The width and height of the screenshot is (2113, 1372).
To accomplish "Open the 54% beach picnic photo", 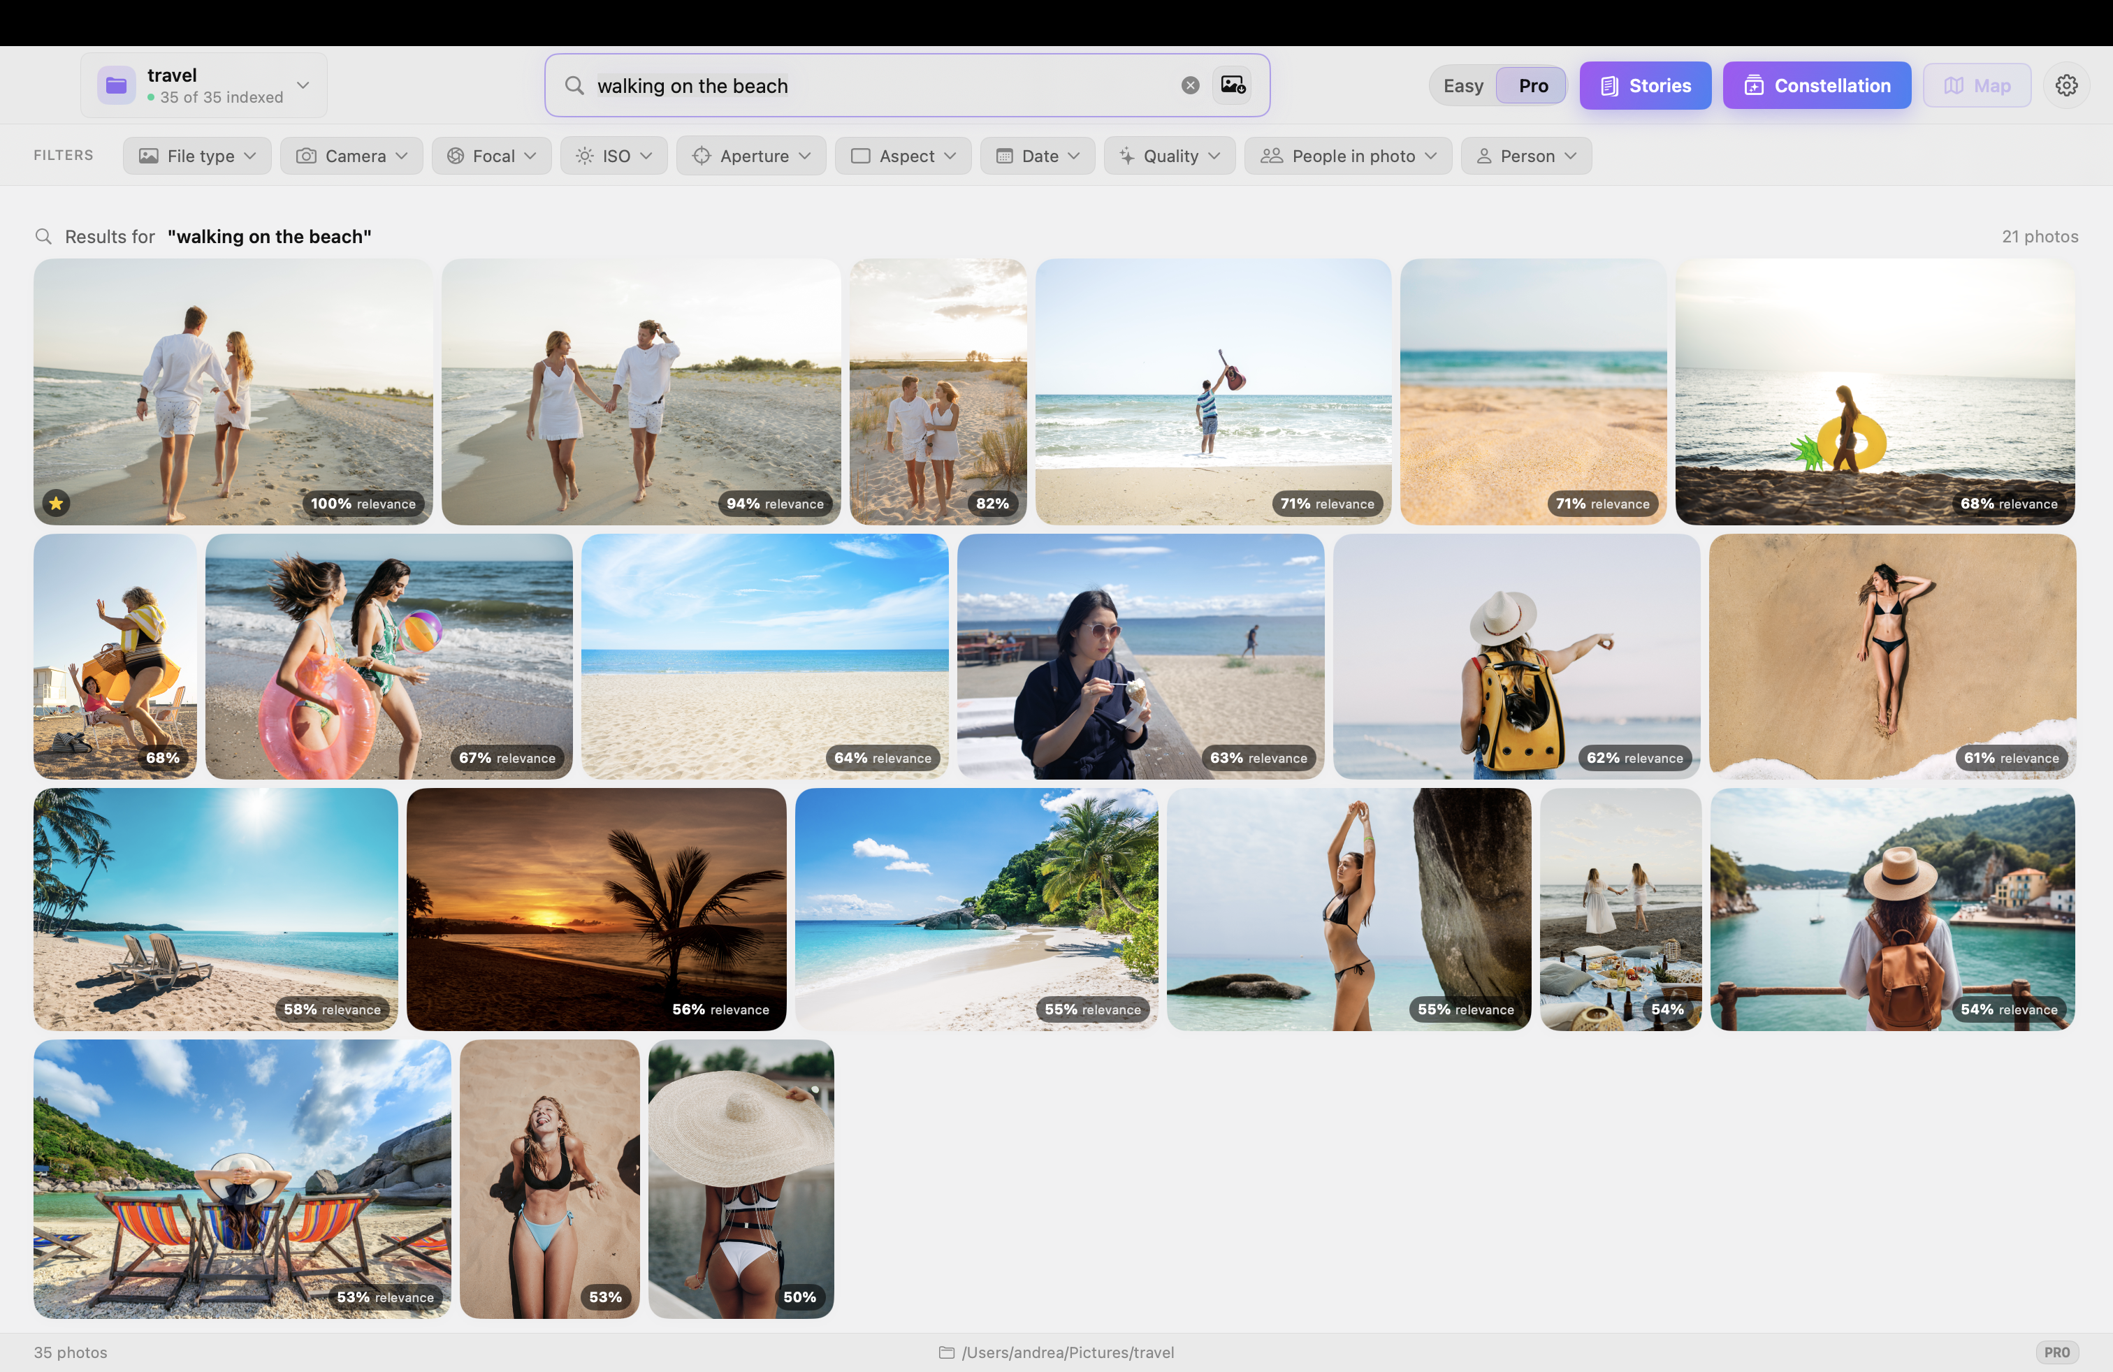I will click(1620, 909).
